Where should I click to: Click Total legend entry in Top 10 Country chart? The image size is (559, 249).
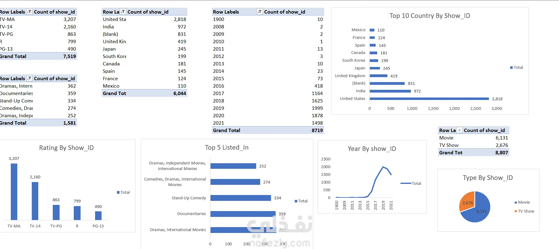[516, 68]
